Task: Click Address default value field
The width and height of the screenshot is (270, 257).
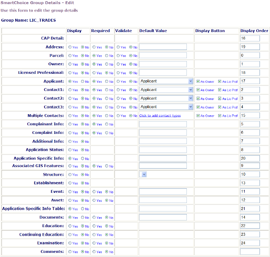Action: click(x=163, y=47)
